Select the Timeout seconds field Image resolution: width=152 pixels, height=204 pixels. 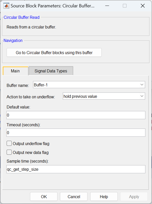tap(76, 133)
